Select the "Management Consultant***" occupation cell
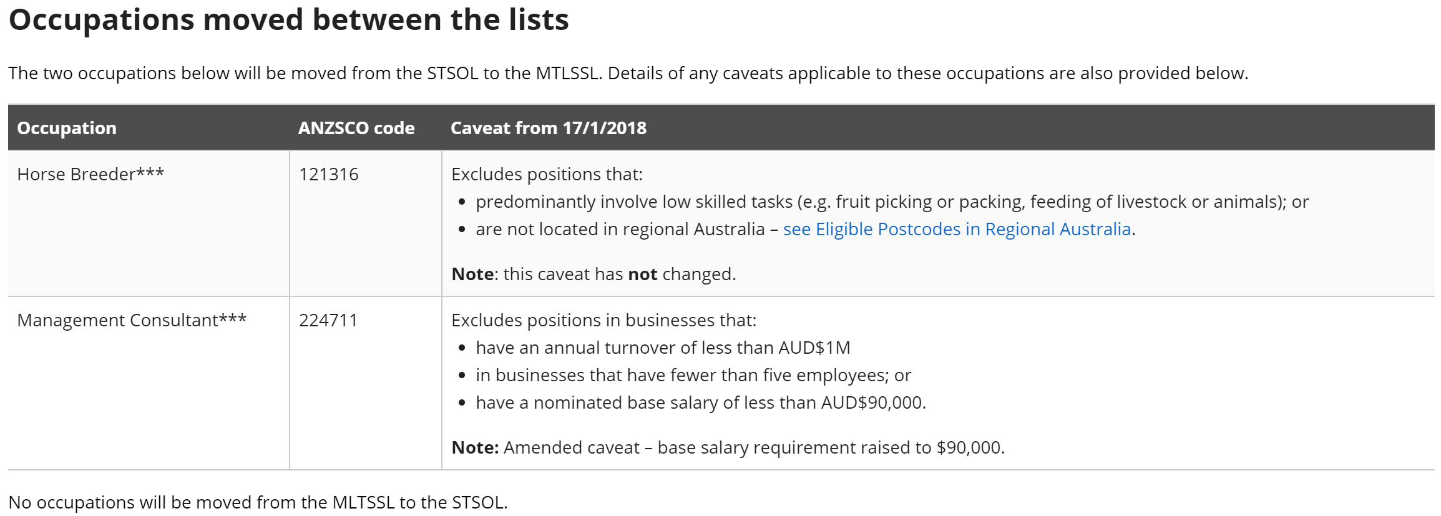Viewport: 1441px width, 516px height. pyautogui.click(x=132, y=320)
